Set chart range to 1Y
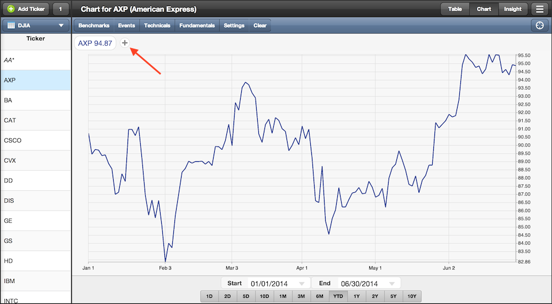552x304 pixels. point(357,296)
